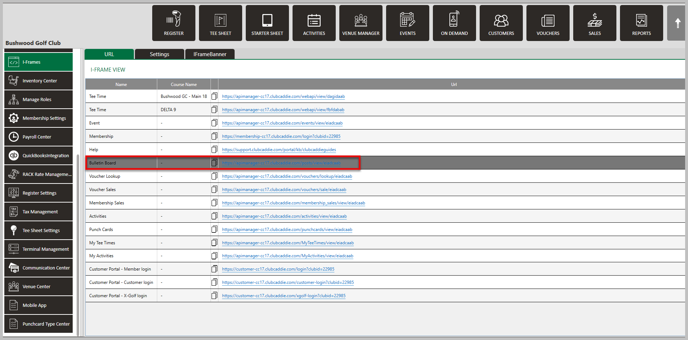Copy Customer Portal Member login URL
This screenshot has height=340, width=688.
(214, 269)
